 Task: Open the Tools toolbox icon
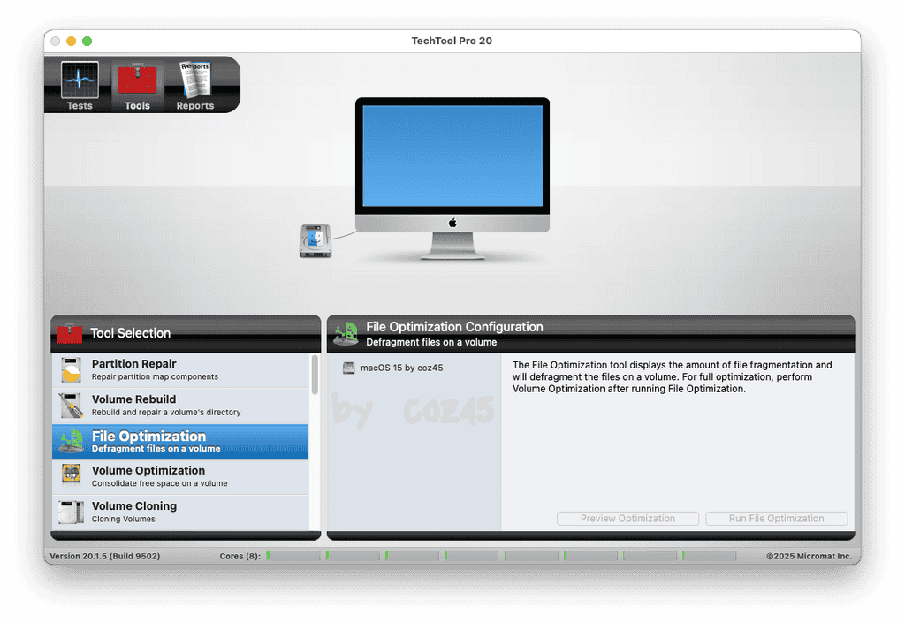click(137, 80)
